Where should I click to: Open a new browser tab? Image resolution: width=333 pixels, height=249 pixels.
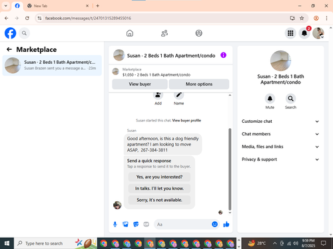pos(98,6)
